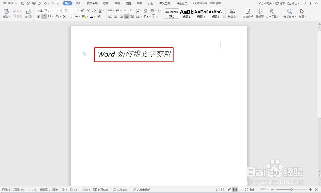The height and width of the screenshot is (193, 321).
Task: Toggle Strikethrough formatting
Action: 57,16
